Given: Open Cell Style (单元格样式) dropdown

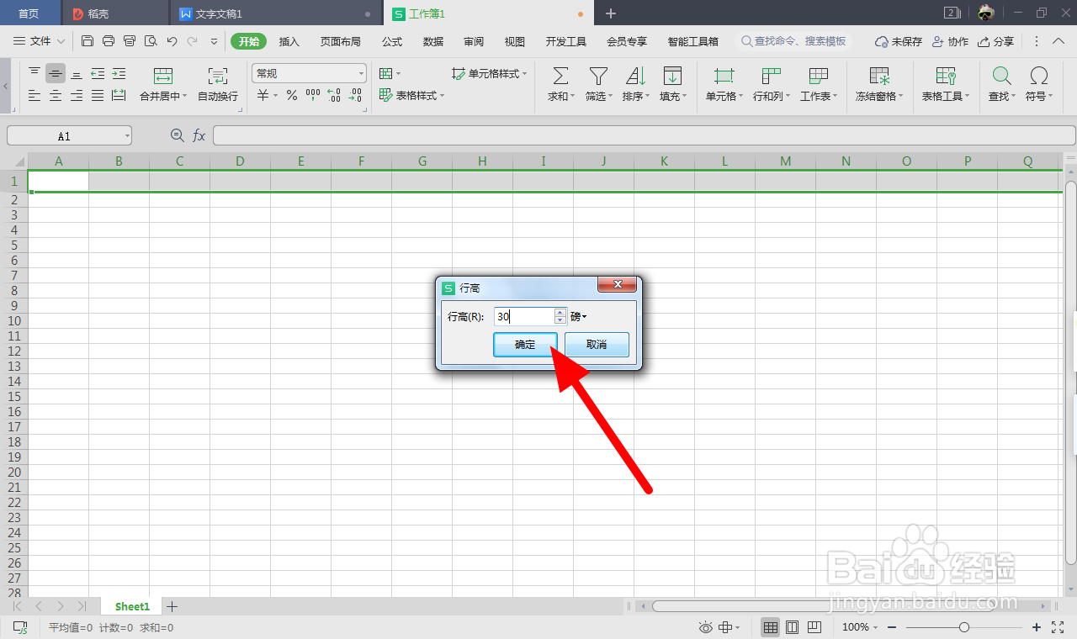Looking at the screenshot, I should tap(490, 73).
